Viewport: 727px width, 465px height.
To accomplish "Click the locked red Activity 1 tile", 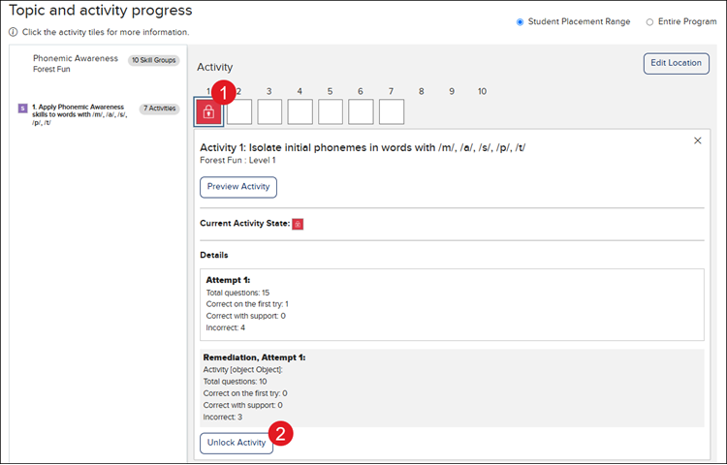I will 209,112.
